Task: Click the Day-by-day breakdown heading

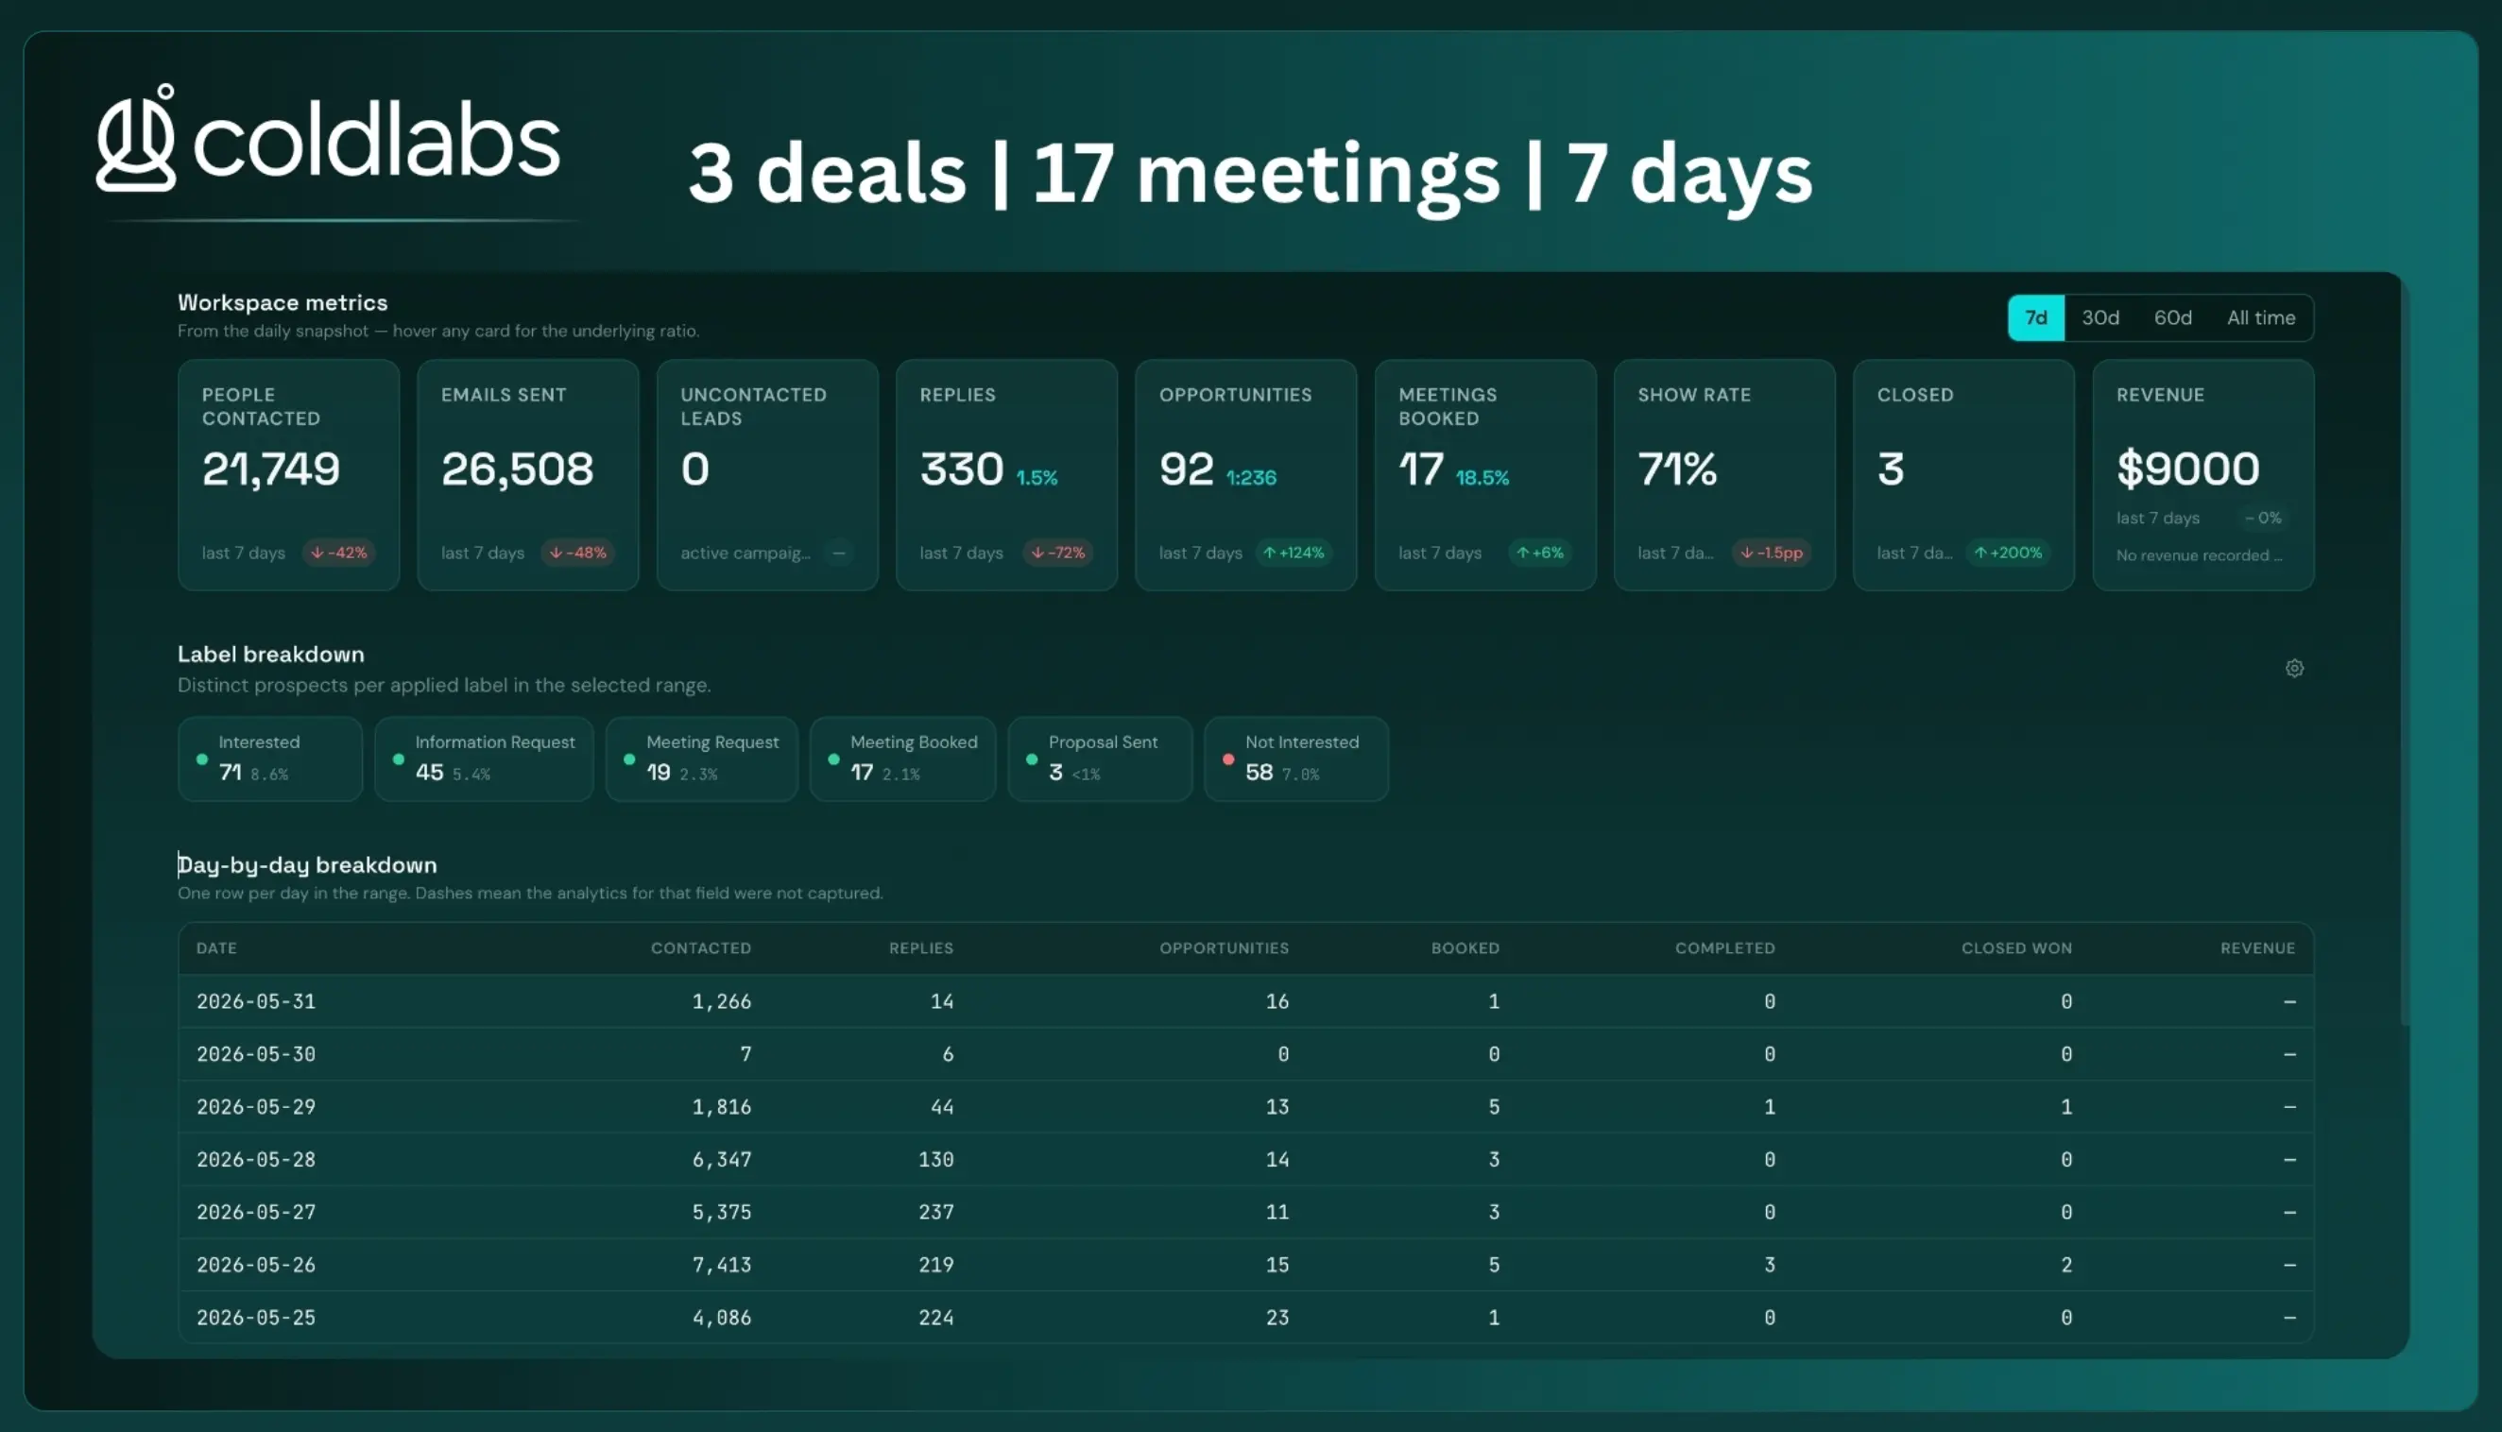Action: point(307,864)
